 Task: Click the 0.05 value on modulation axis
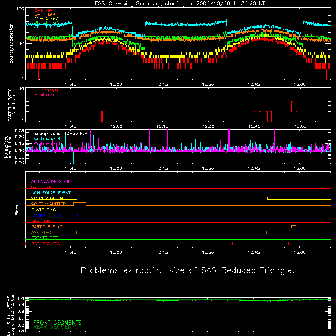coord(19,157)
